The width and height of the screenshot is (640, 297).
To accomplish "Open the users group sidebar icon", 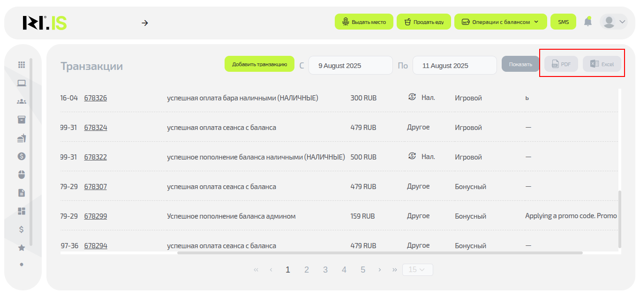I will (x=22, y=101).
